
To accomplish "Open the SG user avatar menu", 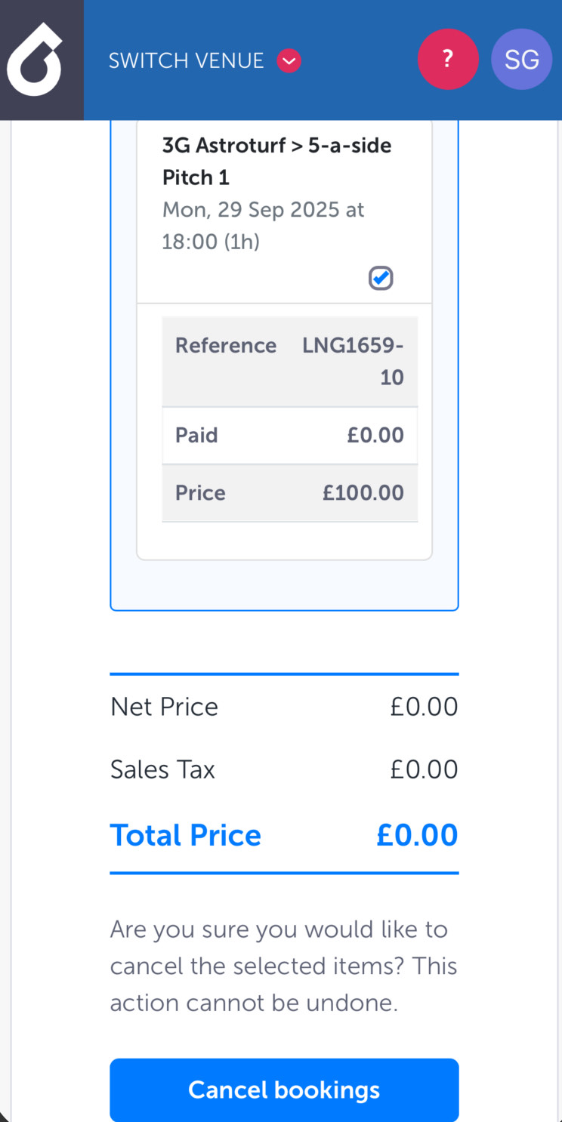I will pyautogui.click(x=521, y=60).
